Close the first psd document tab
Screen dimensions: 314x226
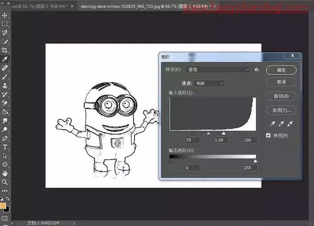72,6
